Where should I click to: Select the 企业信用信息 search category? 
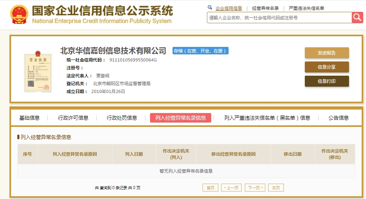pos(229,8)
